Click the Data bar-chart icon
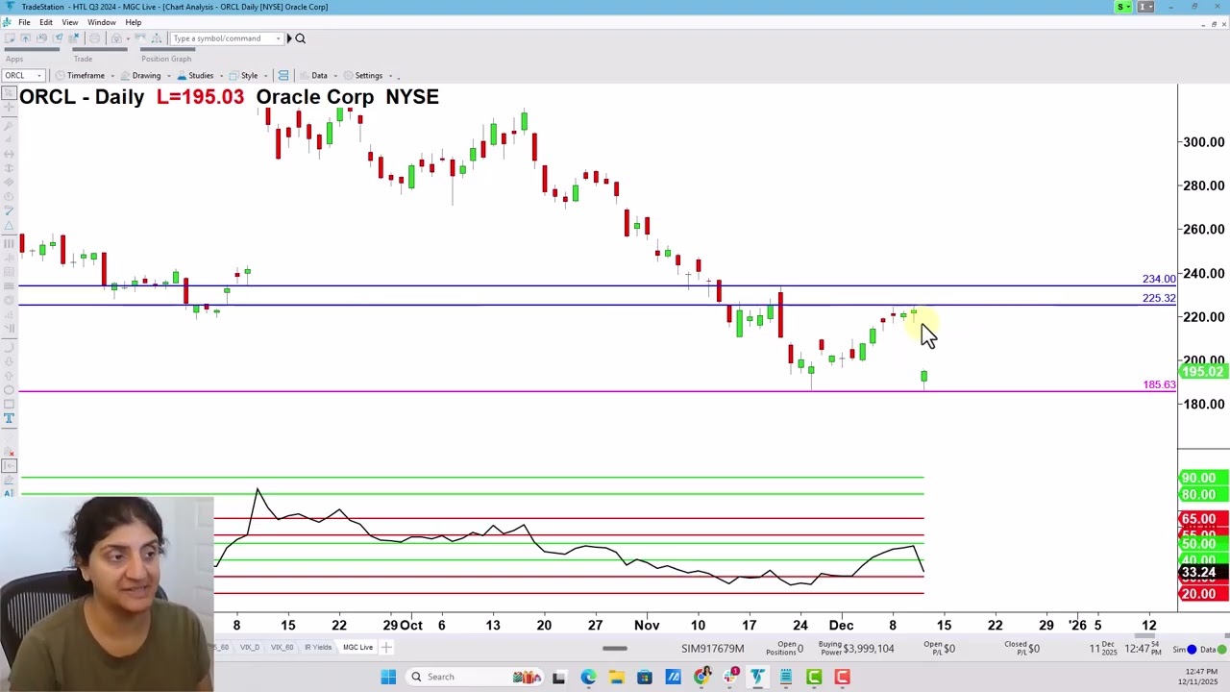 coord(304,75)
